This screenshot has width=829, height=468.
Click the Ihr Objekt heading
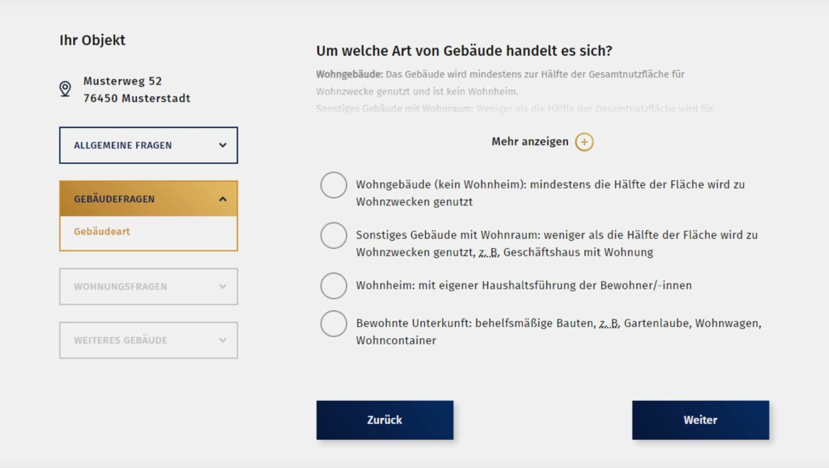coord(92,40)
